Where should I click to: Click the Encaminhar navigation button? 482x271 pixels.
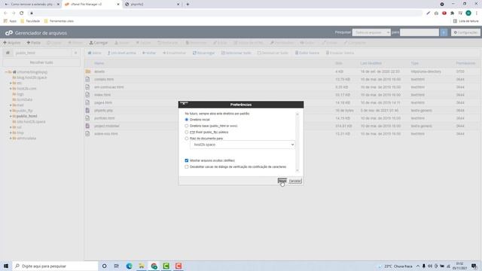174,53
